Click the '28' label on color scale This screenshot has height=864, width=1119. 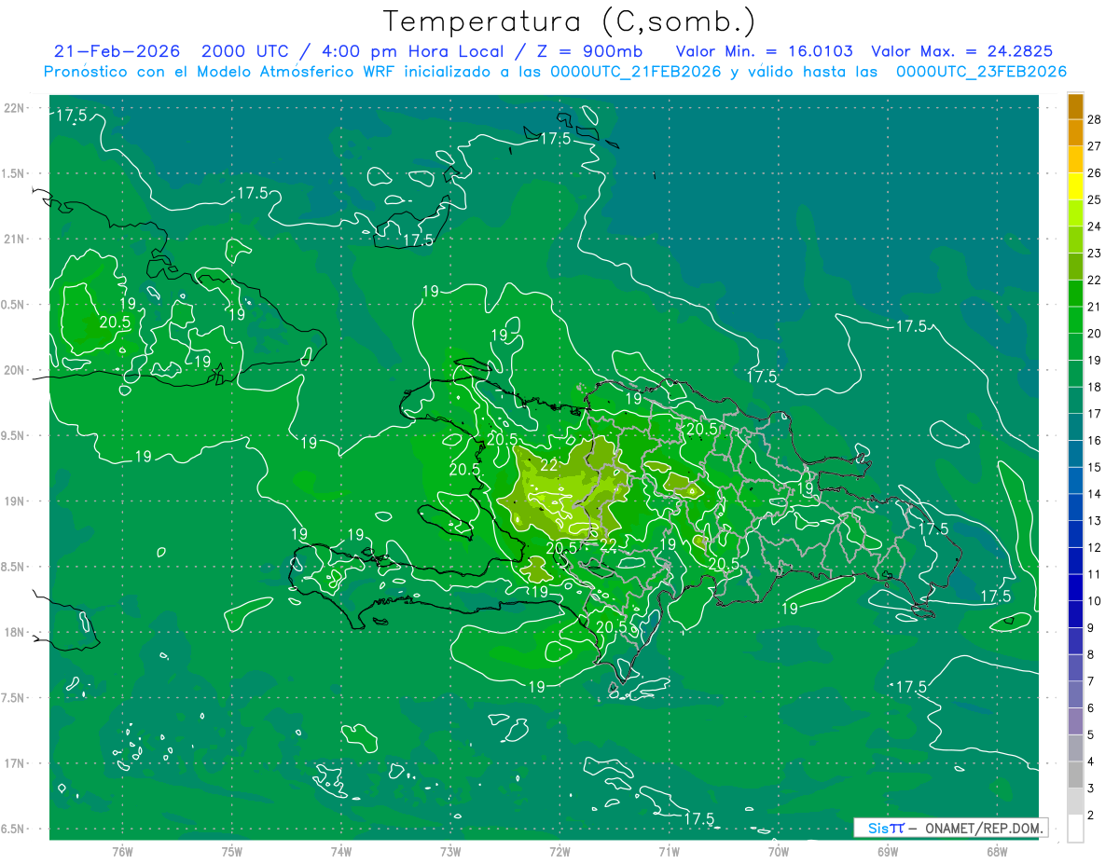pyautogui.click(x=1094, y=119)
